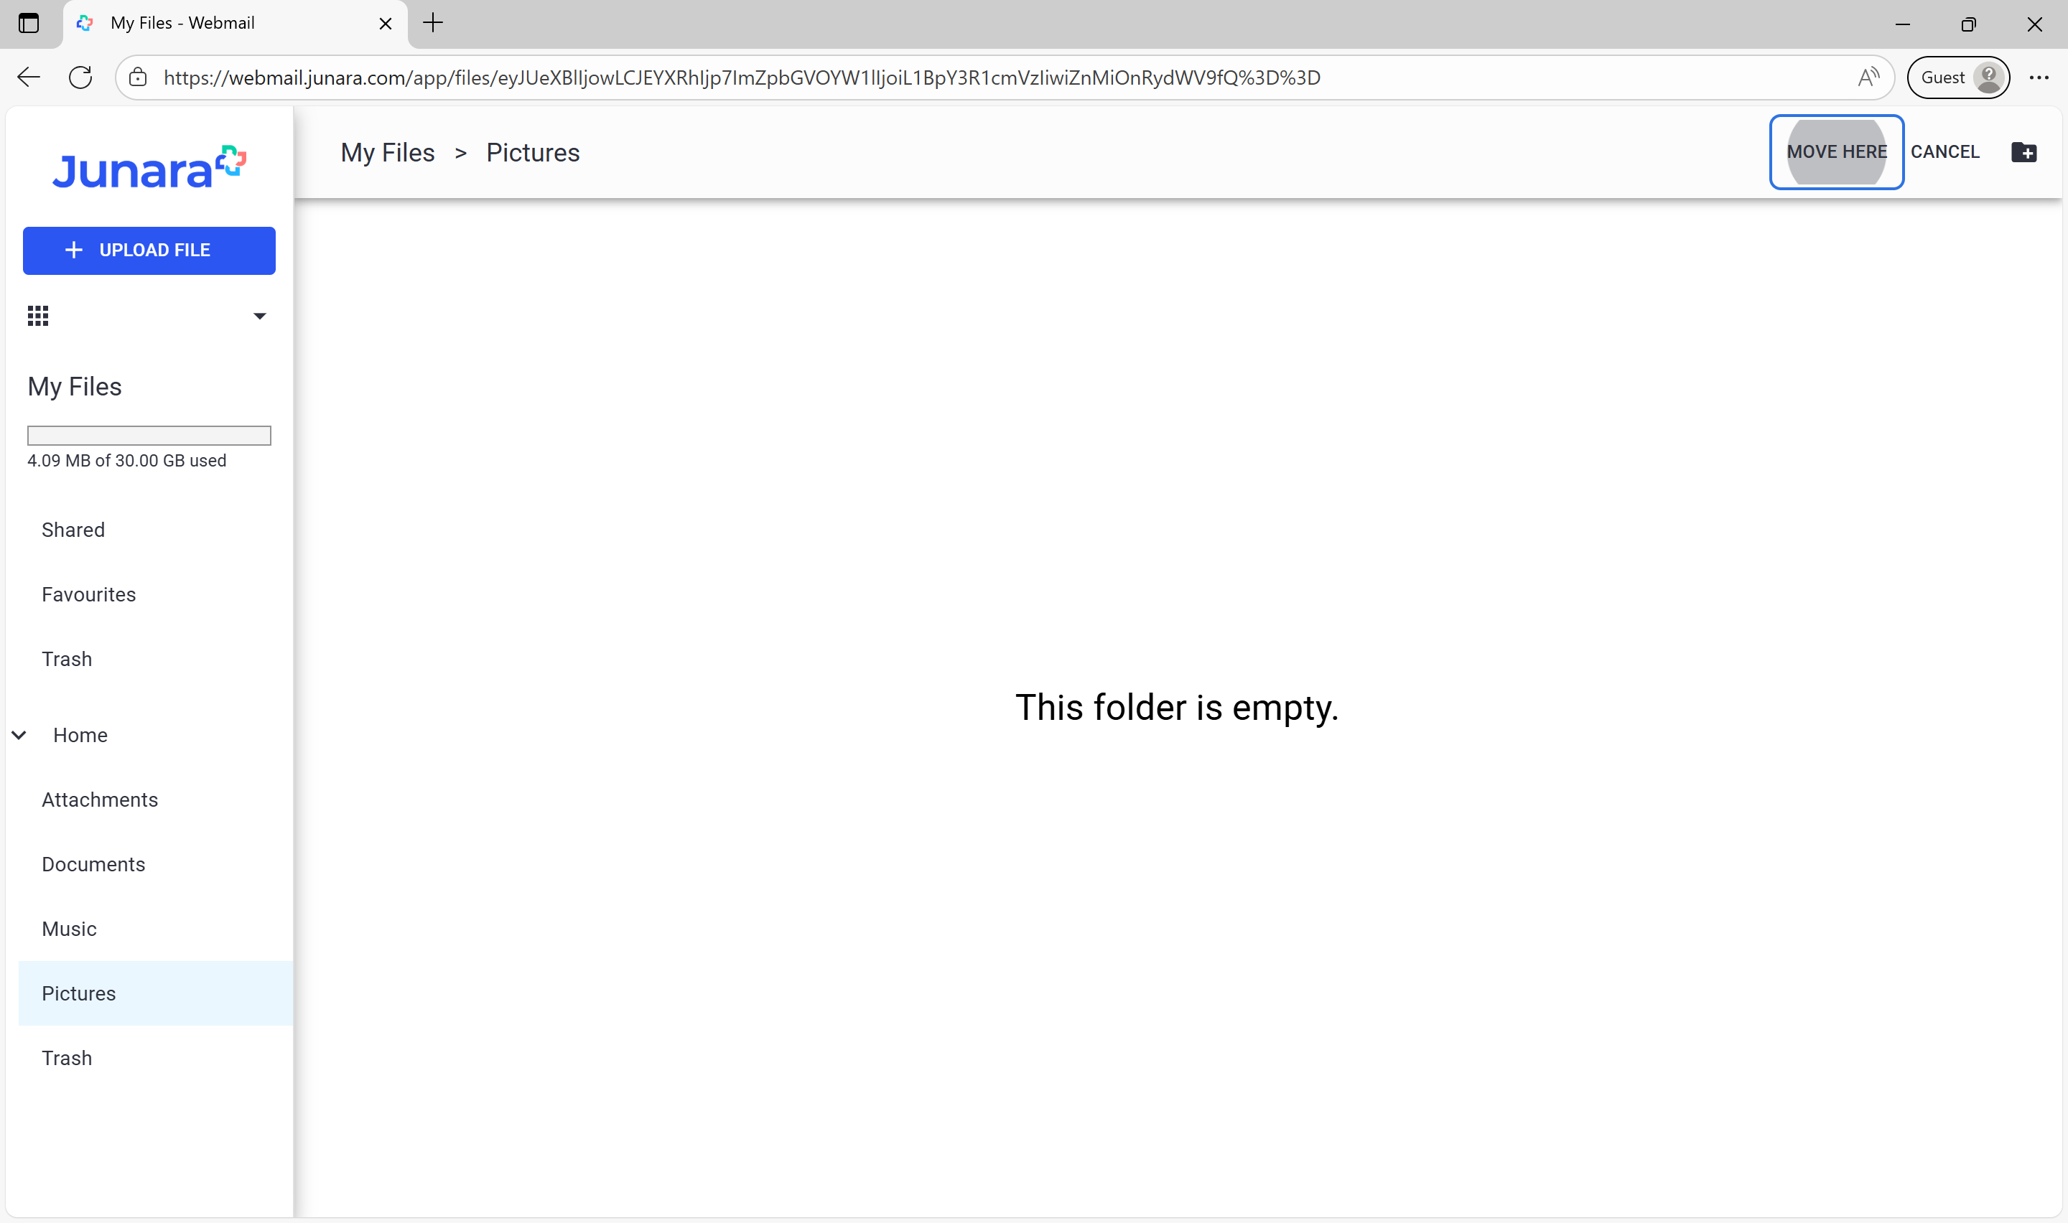Select the Pictures folder in sidebar
2068x1223 pixels.
155,993
